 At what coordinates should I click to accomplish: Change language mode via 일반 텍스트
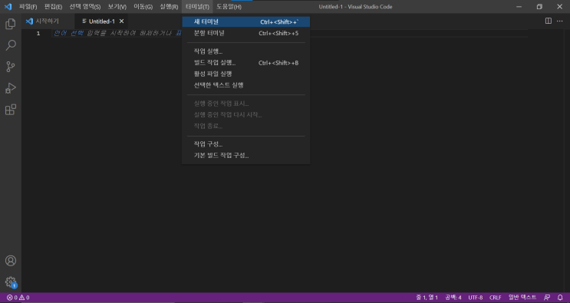[522, 298]
